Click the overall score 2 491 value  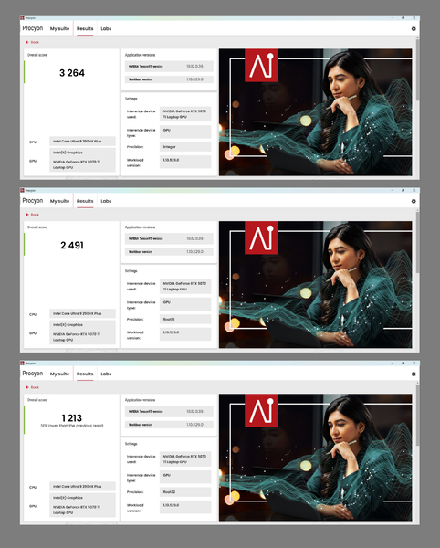72,246
